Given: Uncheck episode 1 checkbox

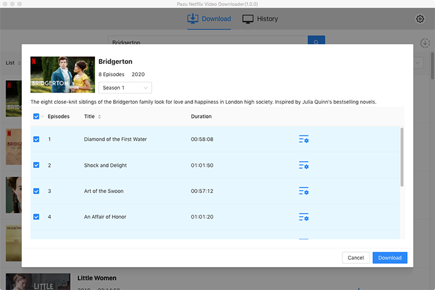Looking at the screenshot, I should tap(36, 139).
